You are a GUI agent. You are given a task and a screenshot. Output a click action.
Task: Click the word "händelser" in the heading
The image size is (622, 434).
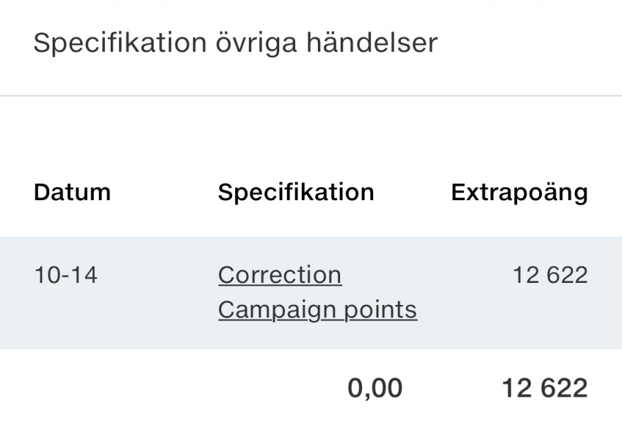[x=377, y=43]
